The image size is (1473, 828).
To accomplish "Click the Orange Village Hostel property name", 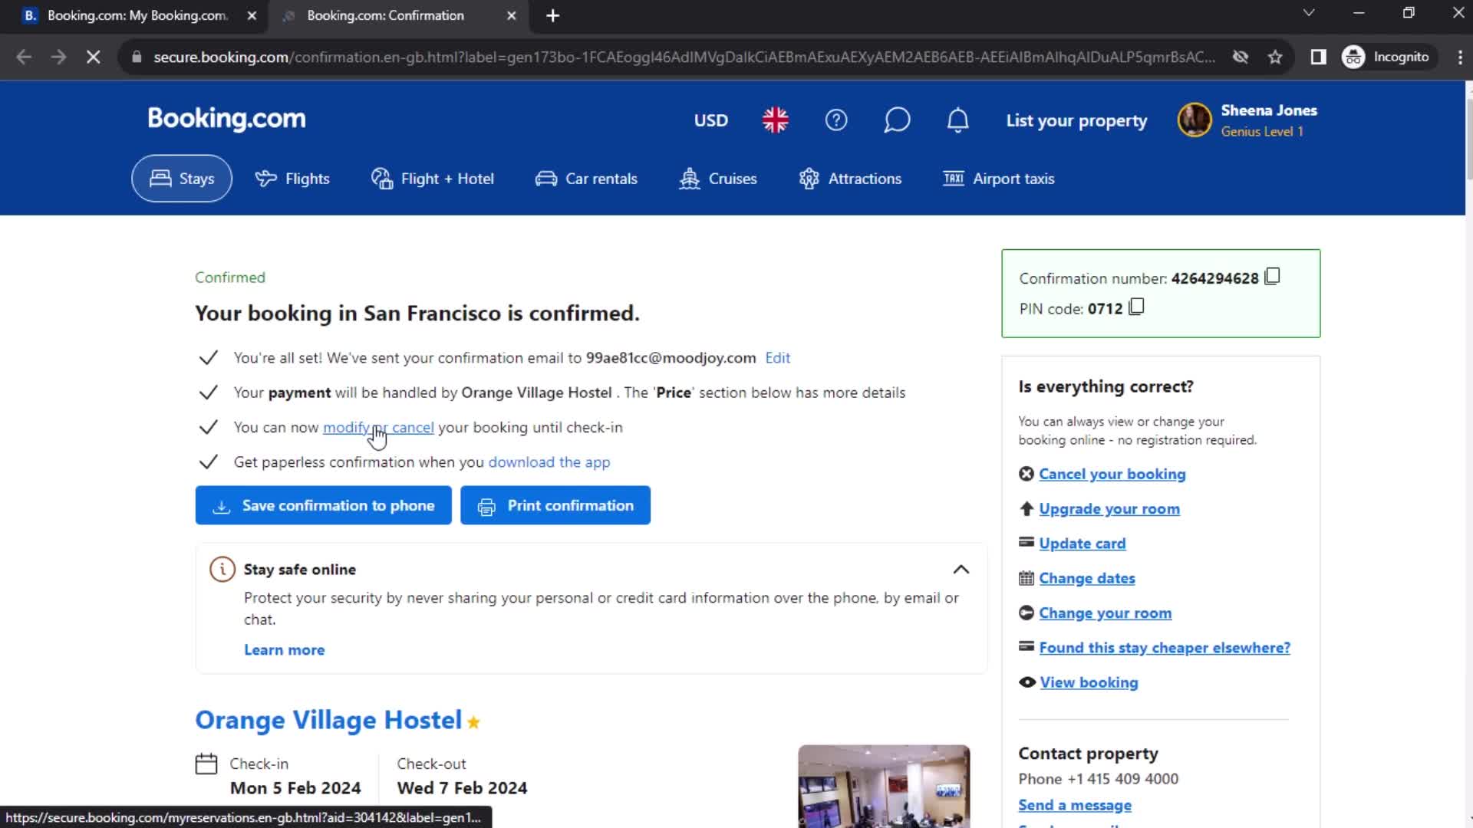I will tap(328, 719).
